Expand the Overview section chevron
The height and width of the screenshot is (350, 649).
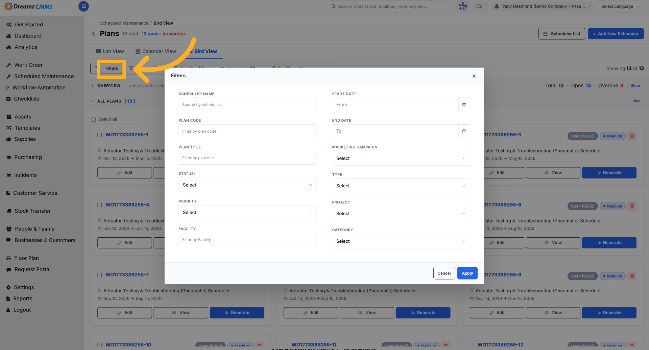coord(92,86)
